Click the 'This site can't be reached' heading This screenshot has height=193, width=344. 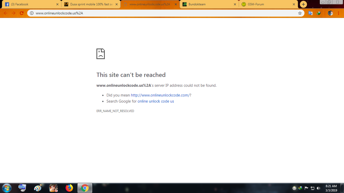coord(131,75)
